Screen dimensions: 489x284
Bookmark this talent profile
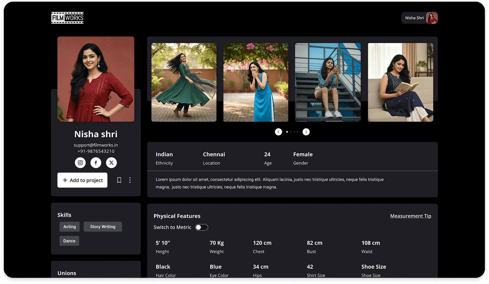pyautogui.click(x=119, y=180)
